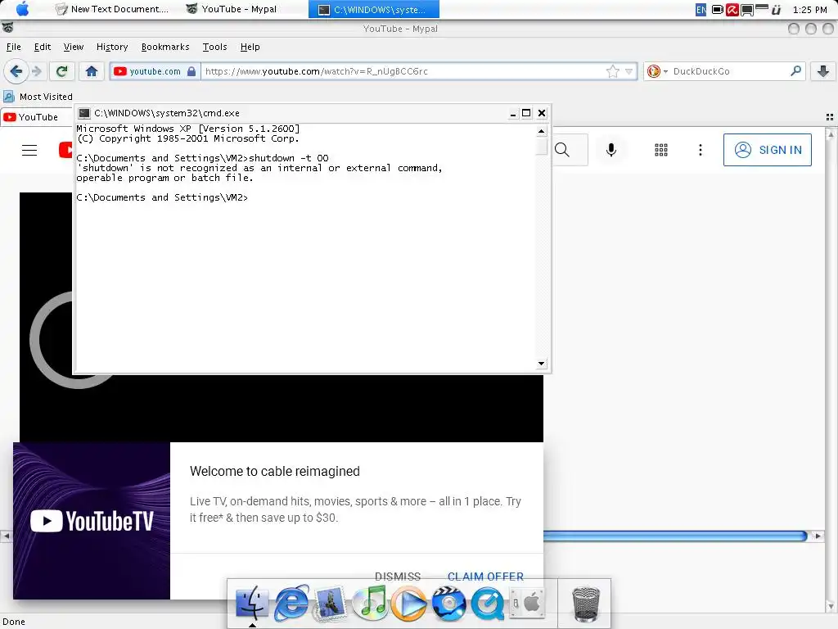Open YouTube settings three-dot menu
Screen dimensions: 838x629
click(701, 150)
